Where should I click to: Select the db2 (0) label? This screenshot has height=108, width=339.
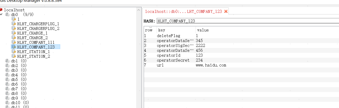click(19, 65)
